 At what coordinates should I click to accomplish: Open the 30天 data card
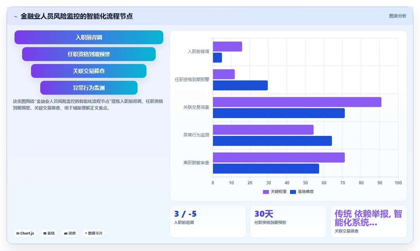pos(288,221)
